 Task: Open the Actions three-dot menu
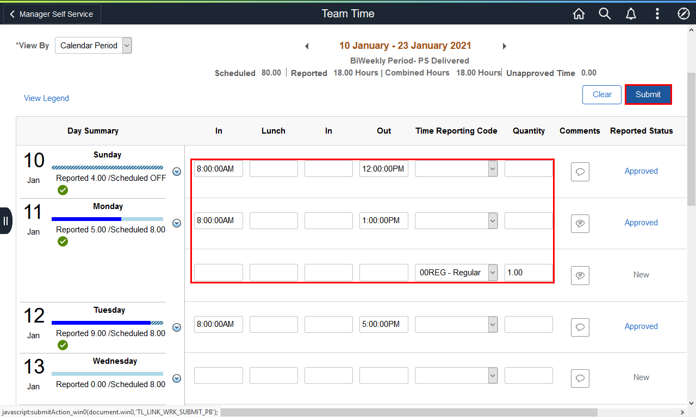click(x=657, y=14)
